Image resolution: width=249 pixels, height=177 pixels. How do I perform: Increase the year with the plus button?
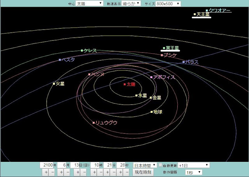46,172
